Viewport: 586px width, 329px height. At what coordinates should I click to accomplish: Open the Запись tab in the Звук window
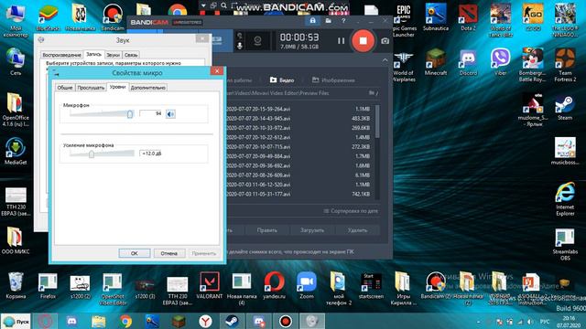pyautogui.click(x=93, y=55)
